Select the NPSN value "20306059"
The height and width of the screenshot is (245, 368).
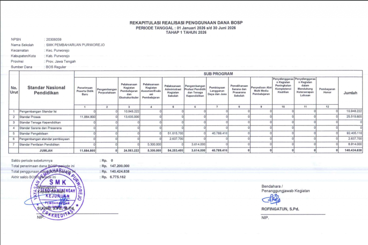[x=54, y=40]
